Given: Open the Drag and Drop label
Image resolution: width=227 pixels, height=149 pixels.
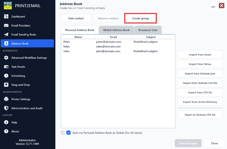Looking at the screenshot, I should coord(21,85).
